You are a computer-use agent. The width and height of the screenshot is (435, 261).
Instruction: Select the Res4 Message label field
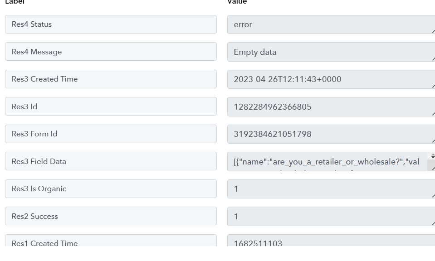pos(111,52)
